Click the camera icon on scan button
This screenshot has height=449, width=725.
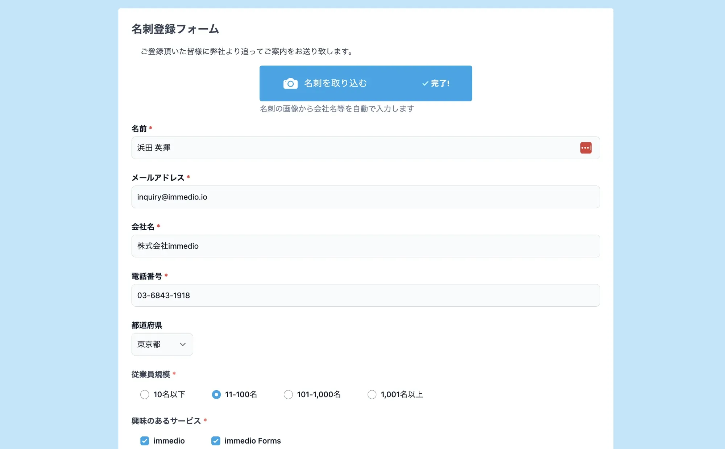290,84
